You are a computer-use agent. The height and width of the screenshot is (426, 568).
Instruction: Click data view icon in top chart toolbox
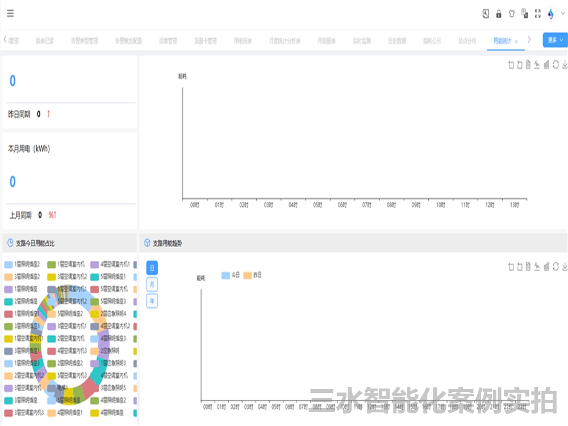point(528,65)
